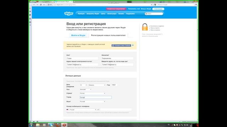Click the Opera sidebar bookmarks star icon
This screenshot has width=227, height=127.
tap(30, 11)
